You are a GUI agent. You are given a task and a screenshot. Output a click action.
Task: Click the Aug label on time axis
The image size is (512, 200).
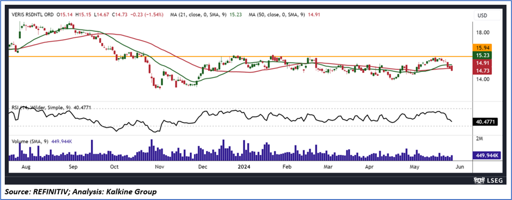pyautogui.click(x=26, y=167)
